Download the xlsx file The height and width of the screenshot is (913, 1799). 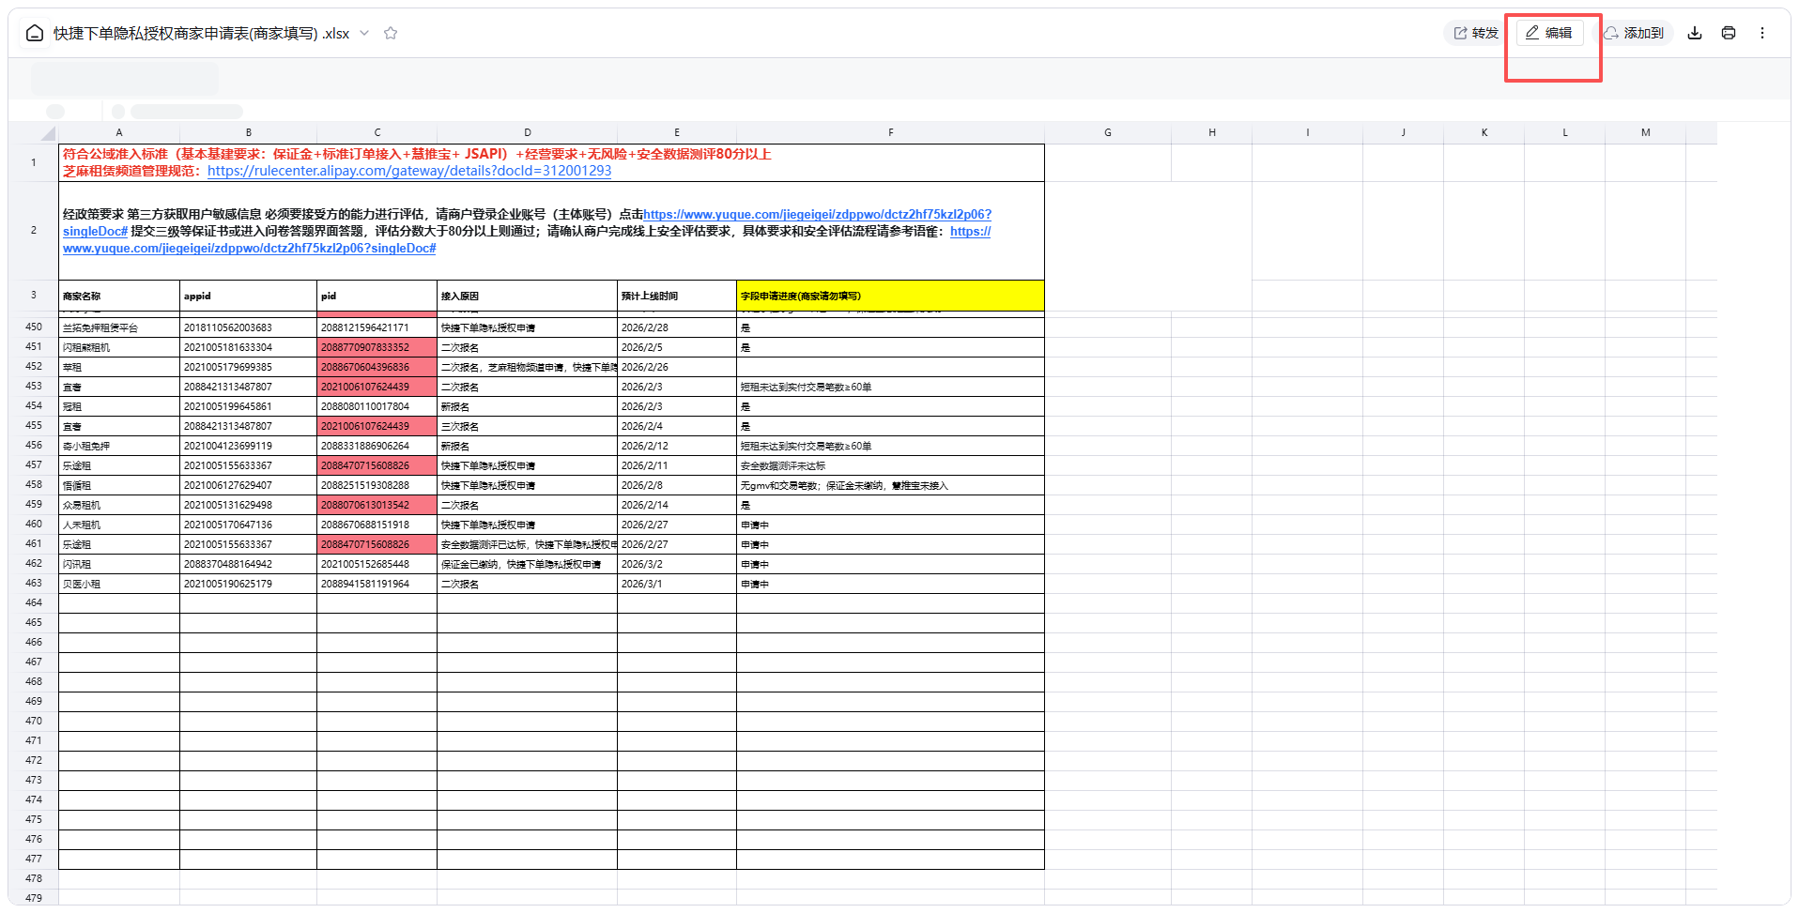[1694, 33]
